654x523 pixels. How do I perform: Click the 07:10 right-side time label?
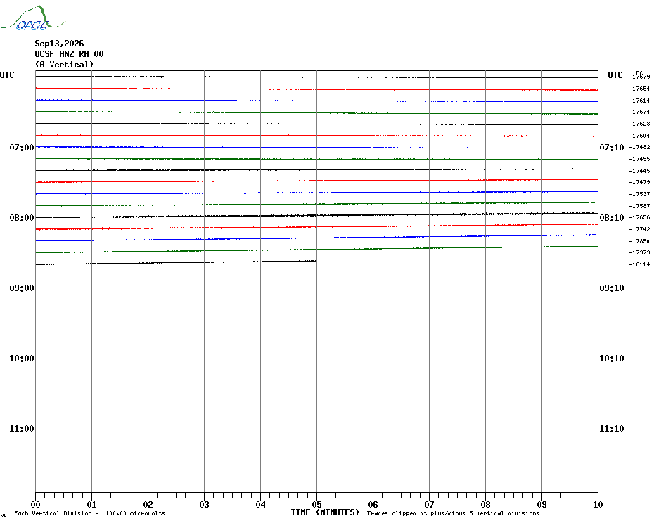(x=612, y=147)
